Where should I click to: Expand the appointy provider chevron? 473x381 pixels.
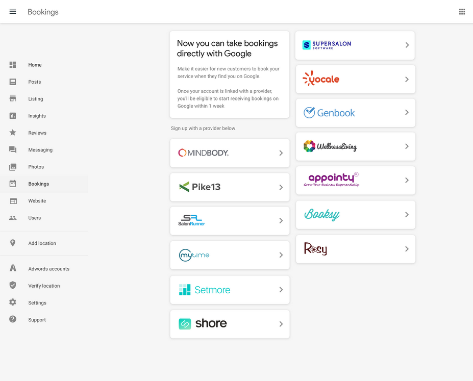click(407, 180)
